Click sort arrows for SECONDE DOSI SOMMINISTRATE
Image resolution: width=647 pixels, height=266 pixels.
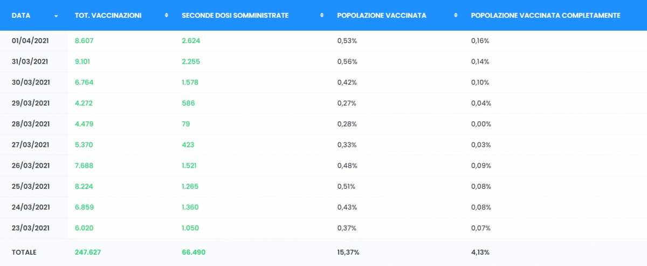pos(322,16)
